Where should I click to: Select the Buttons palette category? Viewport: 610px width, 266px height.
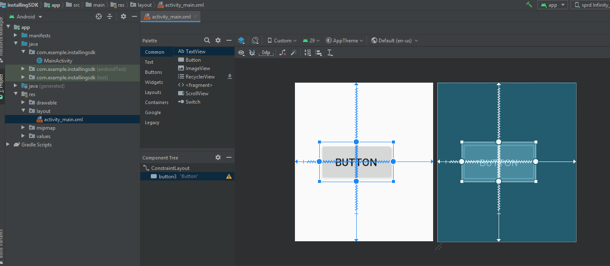[x=153, y=72]
